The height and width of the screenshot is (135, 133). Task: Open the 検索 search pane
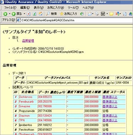coord(52,14)
